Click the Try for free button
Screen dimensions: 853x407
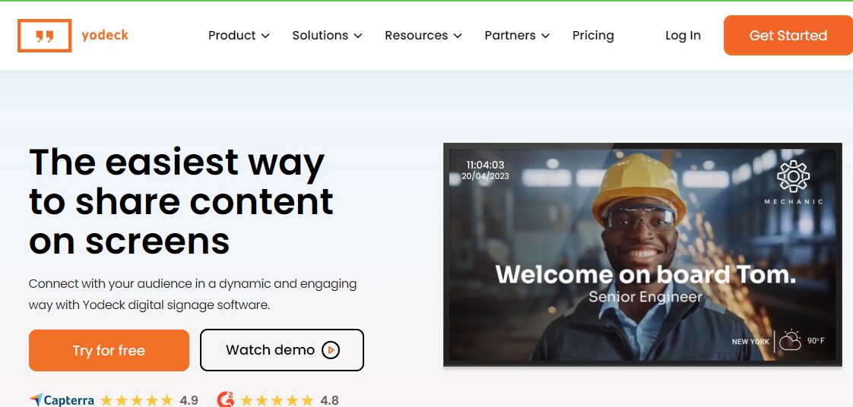tap(109, 351)
